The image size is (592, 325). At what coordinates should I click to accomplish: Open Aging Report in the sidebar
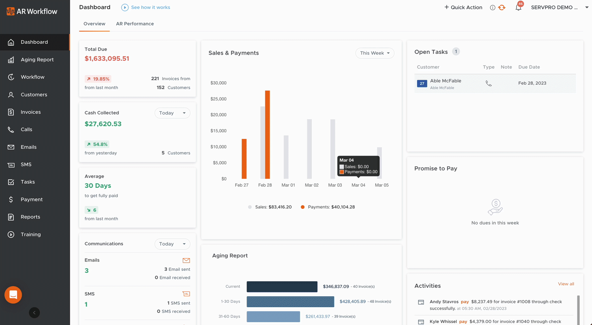(x=37, y=59)
